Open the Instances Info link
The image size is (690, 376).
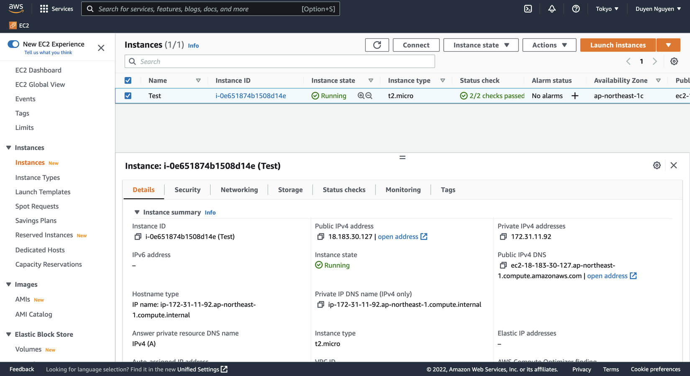coord(193,45)
